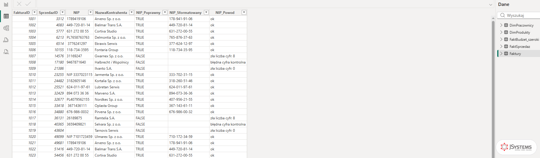The width and height of the screenshot is (540, 158).
Task: Click the cell 'NIP 3337023115'
Action: 79,75
